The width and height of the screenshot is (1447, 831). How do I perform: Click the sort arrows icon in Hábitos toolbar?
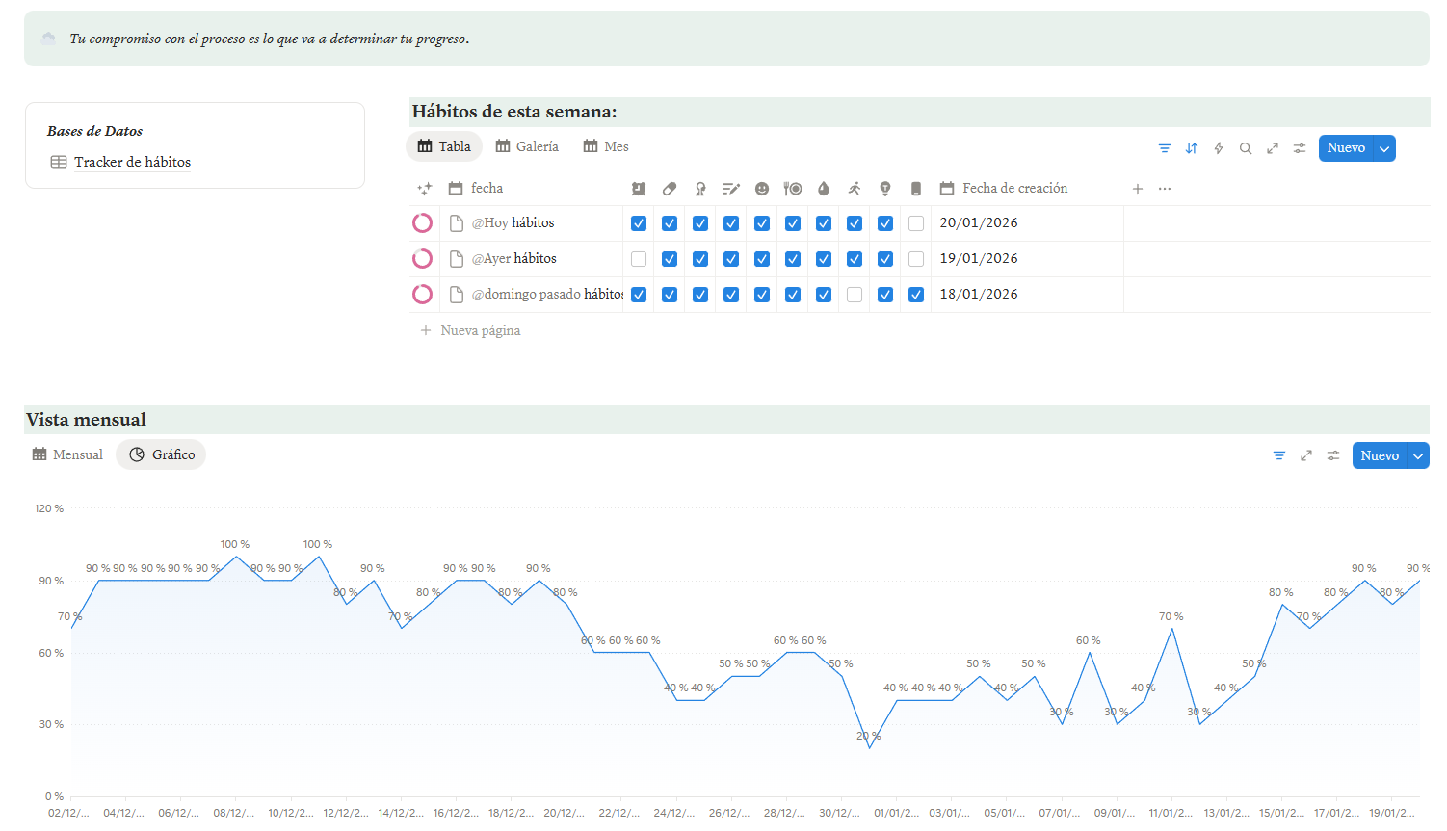pos(1192,148)
